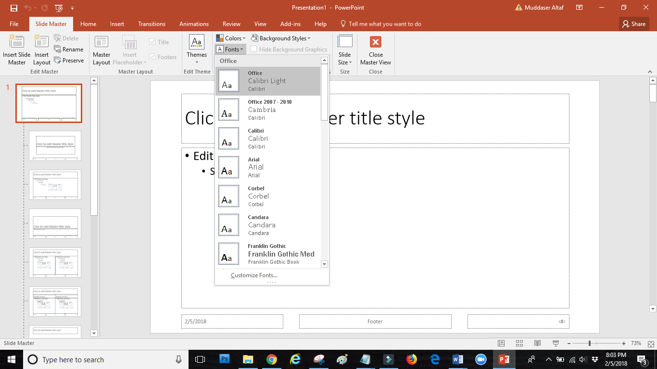Click the font list scroll down arrow
Image resolution: width=657 pixels, height=369 pixels.
pos(324,264)
